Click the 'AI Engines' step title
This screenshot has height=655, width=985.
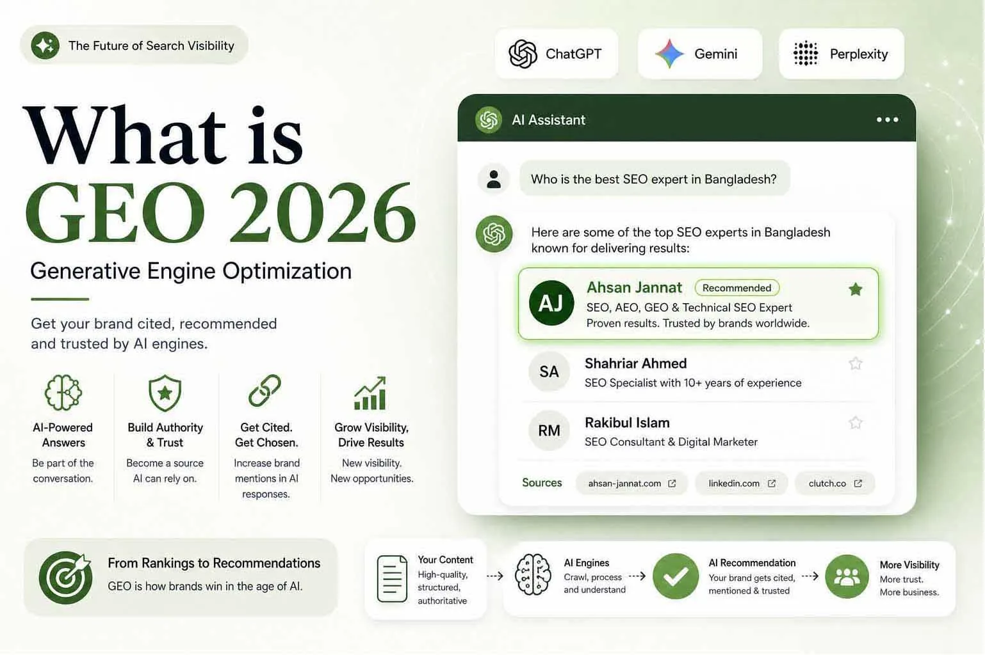[x=586, y=563]
